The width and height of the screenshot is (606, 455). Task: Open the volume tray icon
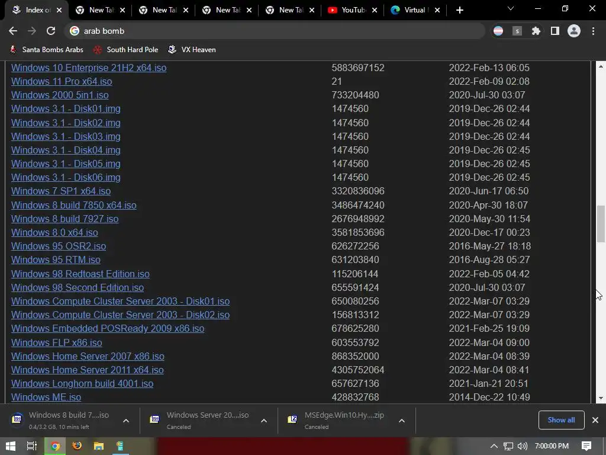point(522,446)
